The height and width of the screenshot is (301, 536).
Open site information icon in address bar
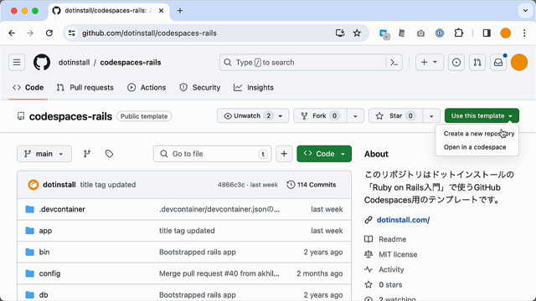click(x=72, y=33)
